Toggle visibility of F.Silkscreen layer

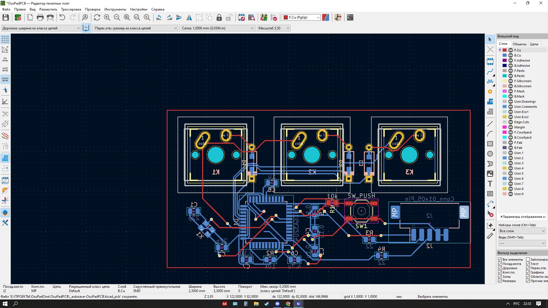pyautogui.click(x=511, y=81)
